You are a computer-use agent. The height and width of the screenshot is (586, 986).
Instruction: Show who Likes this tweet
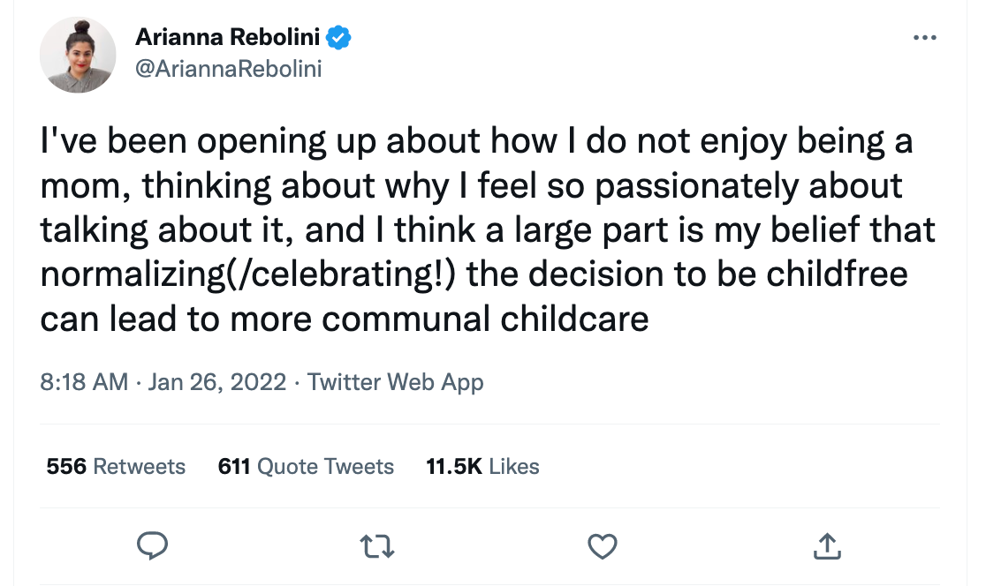pyautogui.click(x=513, y=466)
